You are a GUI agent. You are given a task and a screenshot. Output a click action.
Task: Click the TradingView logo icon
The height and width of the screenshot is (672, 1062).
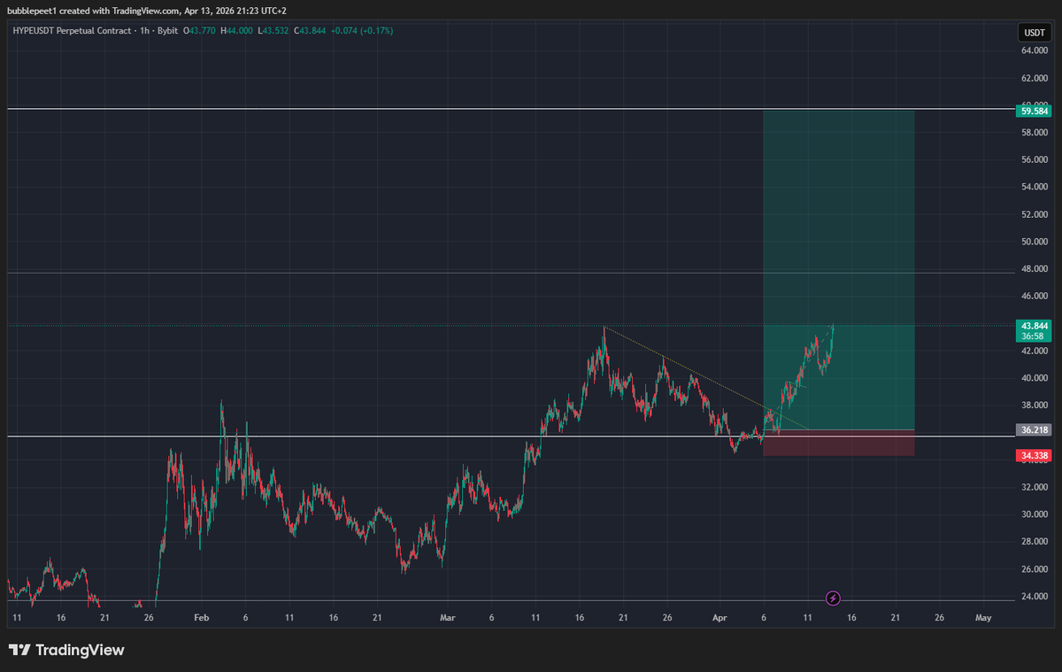(x=19, y=651)
